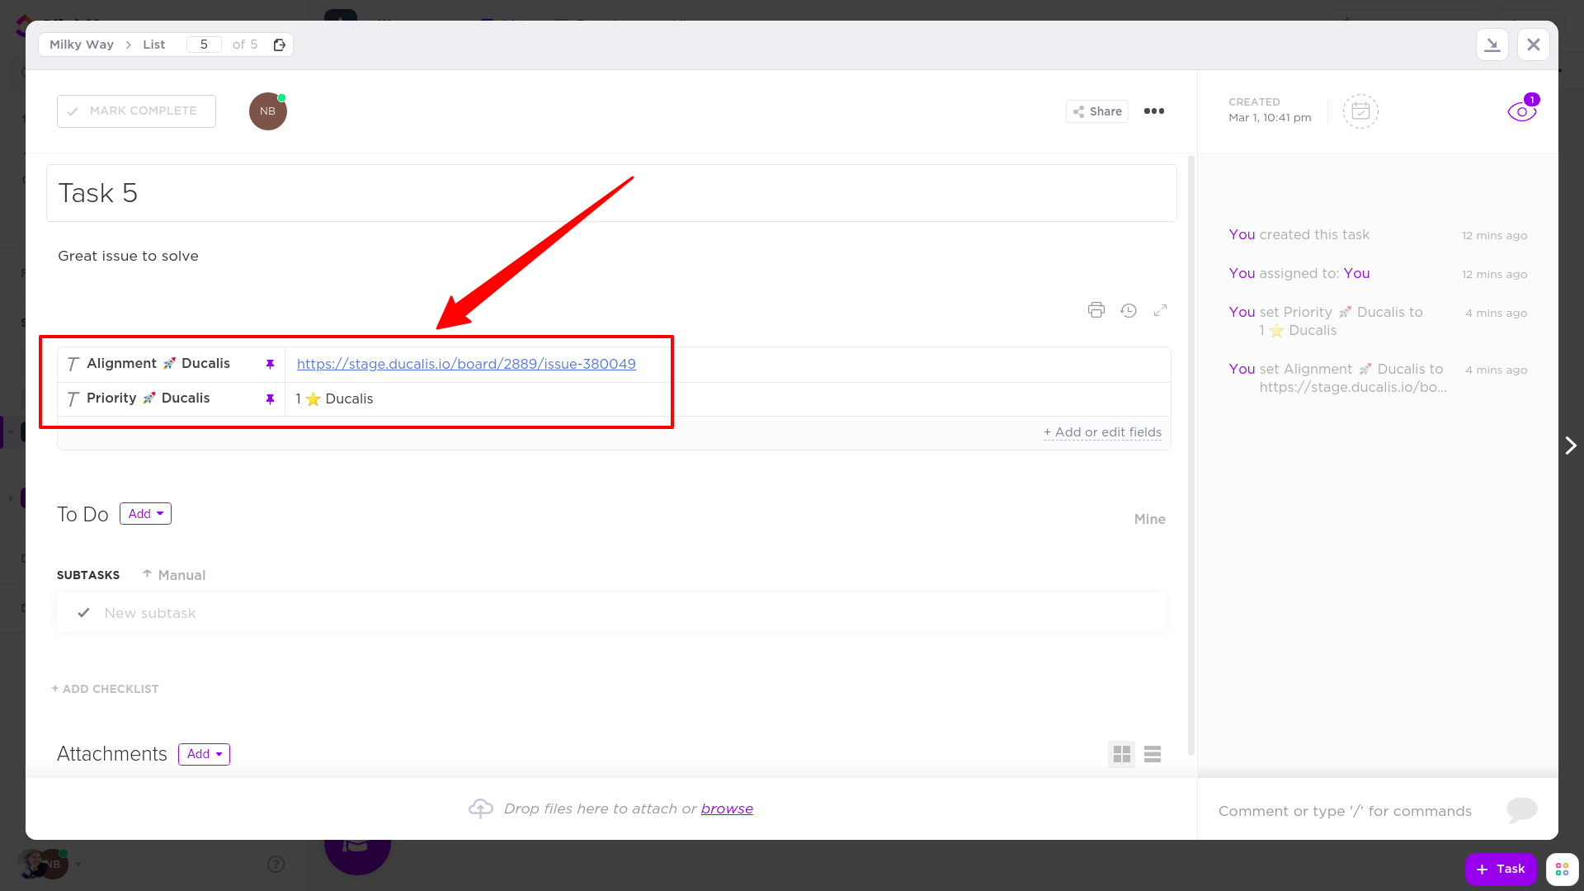Viewport: 1584px width, 891px height.
Task: Unpin the Priority Ducalis field
Action: 270,399
